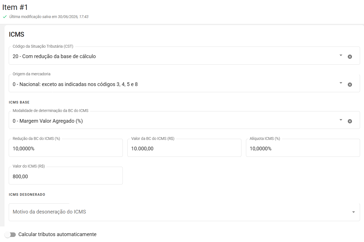Viewport: 364px width, 242px height.
Task: Expand the Modalidade de determinação da BC dropdown
Action: 341,120
